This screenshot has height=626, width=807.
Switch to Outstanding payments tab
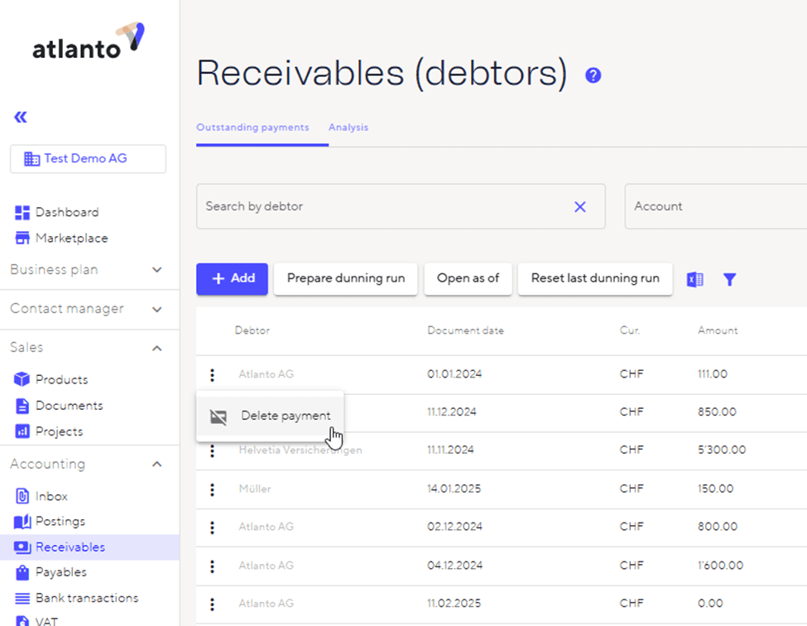pyautogui.click(x=252, y=128)
